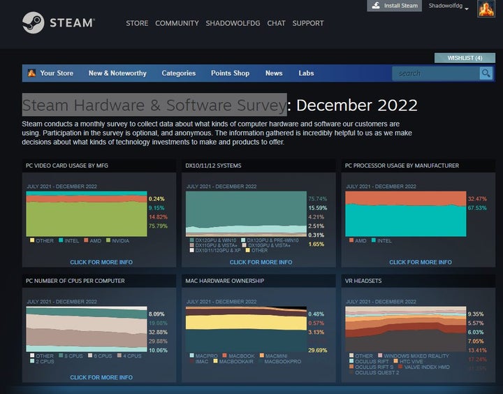Click the Your Store avatar icon

tap(31, 73)
